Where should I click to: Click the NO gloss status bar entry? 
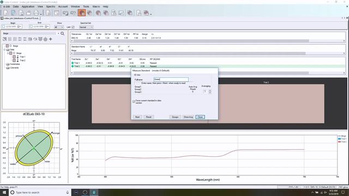pyautogui.click(x=343, y=187)
